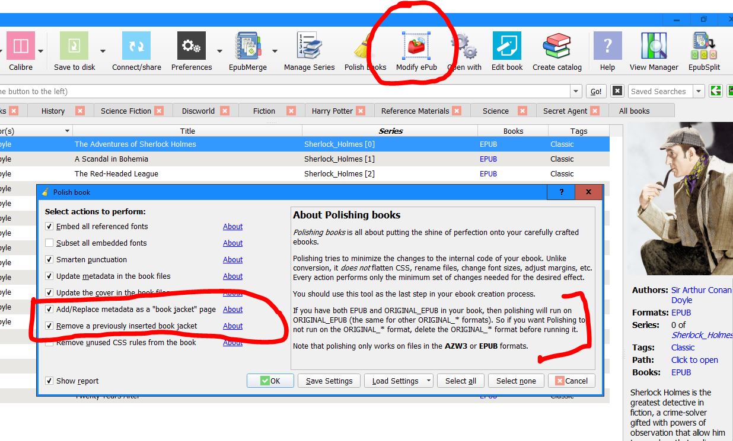The image size is (733, 441).
Task: Uncheck Add/Replace metadata as book jacket
Action: point(50,310)
